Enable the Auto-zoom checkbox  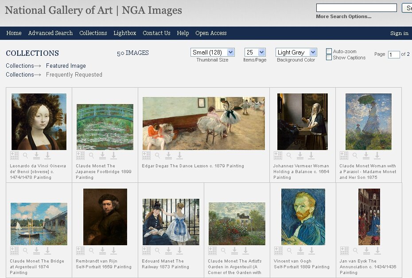329,51
